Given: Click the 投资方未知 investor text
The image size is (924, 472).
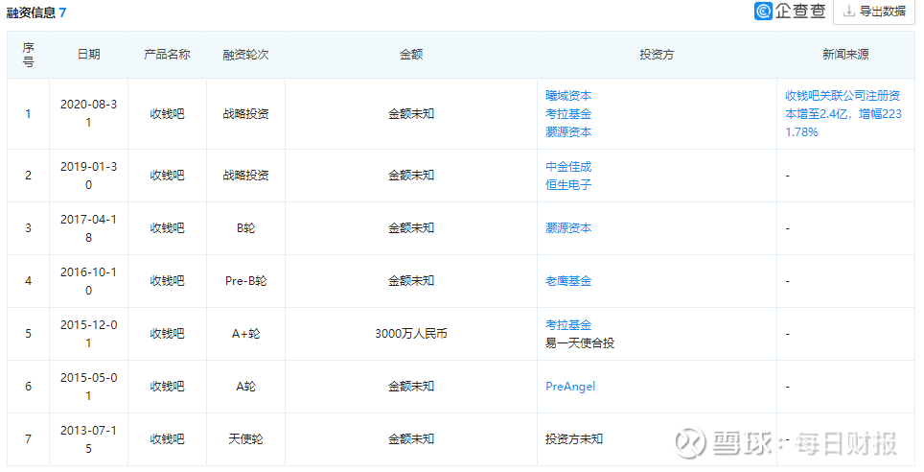Looking at the screenshot, I should pyautogui.click(x=574, y=439).
